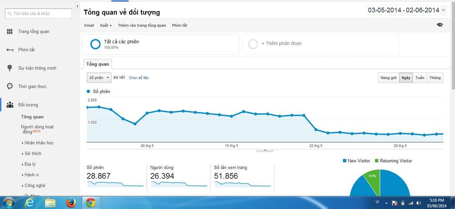Click the 26.394 users value
This screenshot has height=209, width=455.
[162, 176]
